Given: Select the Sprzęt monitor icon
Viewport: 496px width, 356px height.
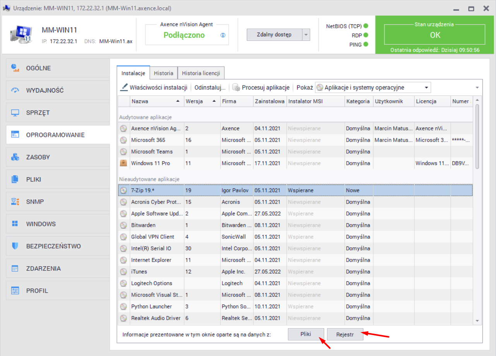Looking at the screenshot, I should point(15,113).
